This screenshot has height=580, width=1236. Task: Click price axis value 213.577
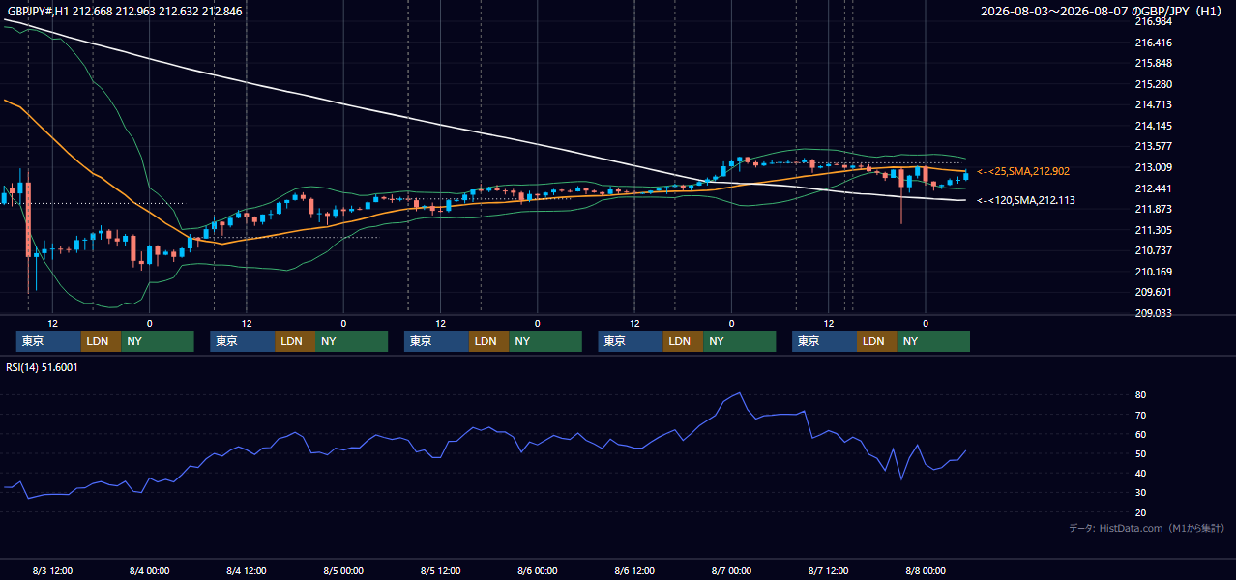point(1153,147)
